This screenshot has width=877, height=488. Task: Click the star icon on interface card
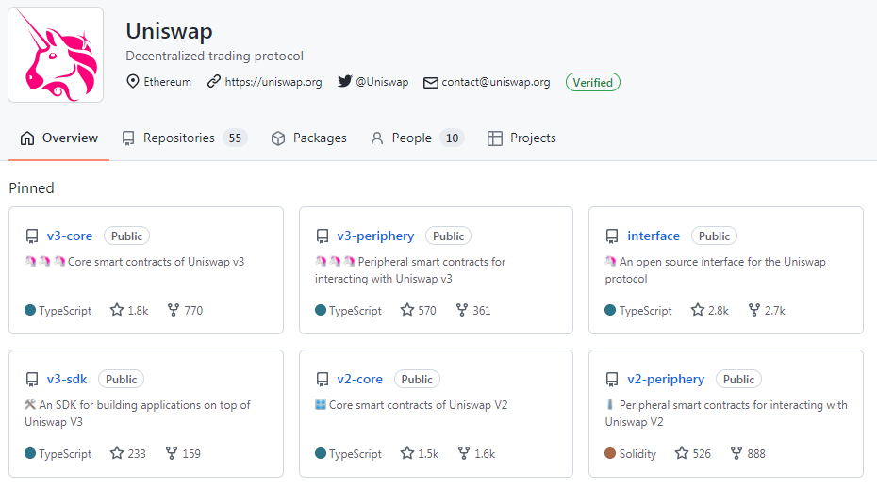(698, 310)
